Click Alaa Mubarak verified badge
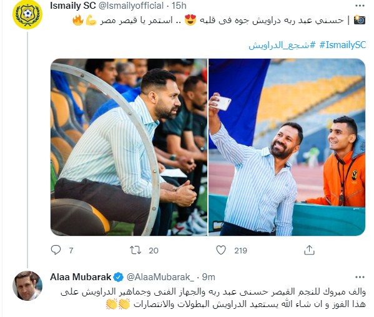 118,277
